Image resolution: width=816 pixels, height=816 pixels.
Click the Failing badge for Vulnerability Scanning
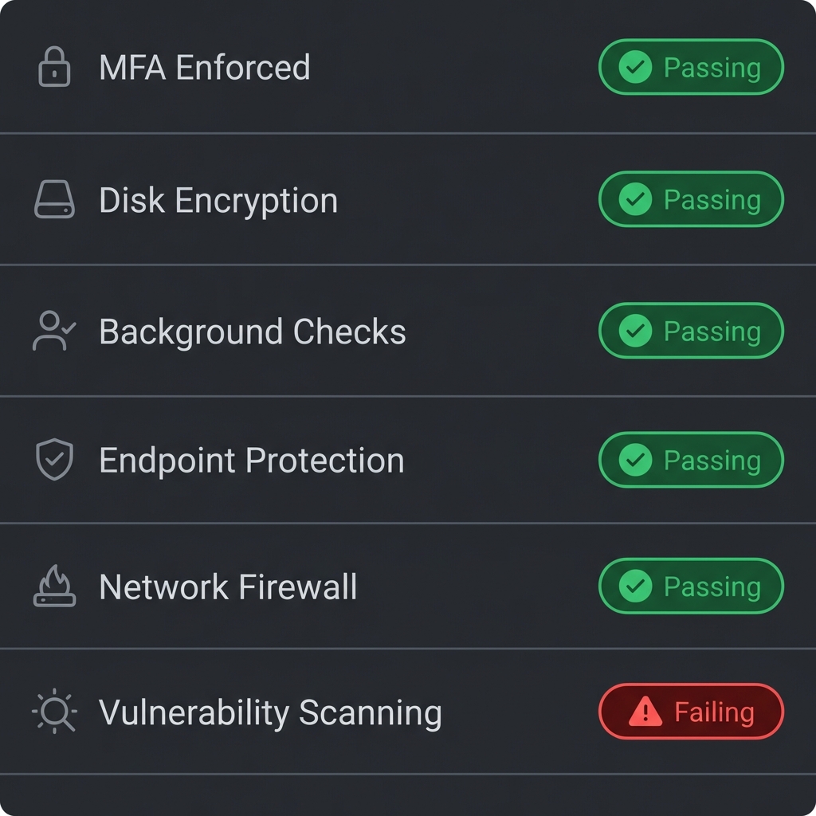coord(691,712)
